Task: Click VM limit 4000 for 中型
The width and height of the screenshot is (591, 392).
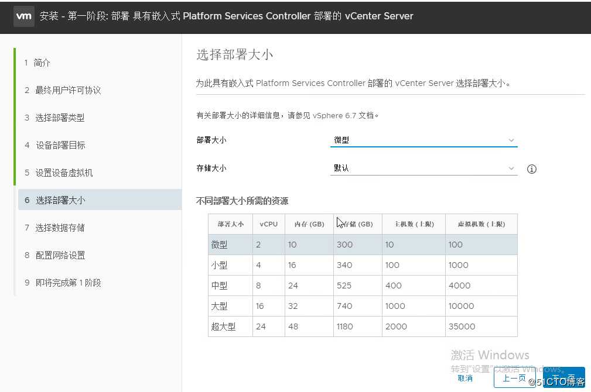Action: 459,286
